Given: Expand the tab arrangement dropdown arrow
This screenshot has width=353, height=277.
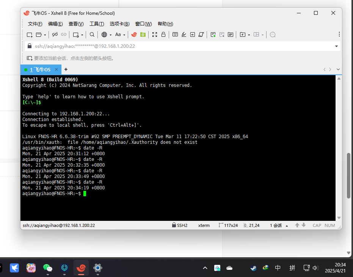Looking at the screenshot, I should (262, 35).
